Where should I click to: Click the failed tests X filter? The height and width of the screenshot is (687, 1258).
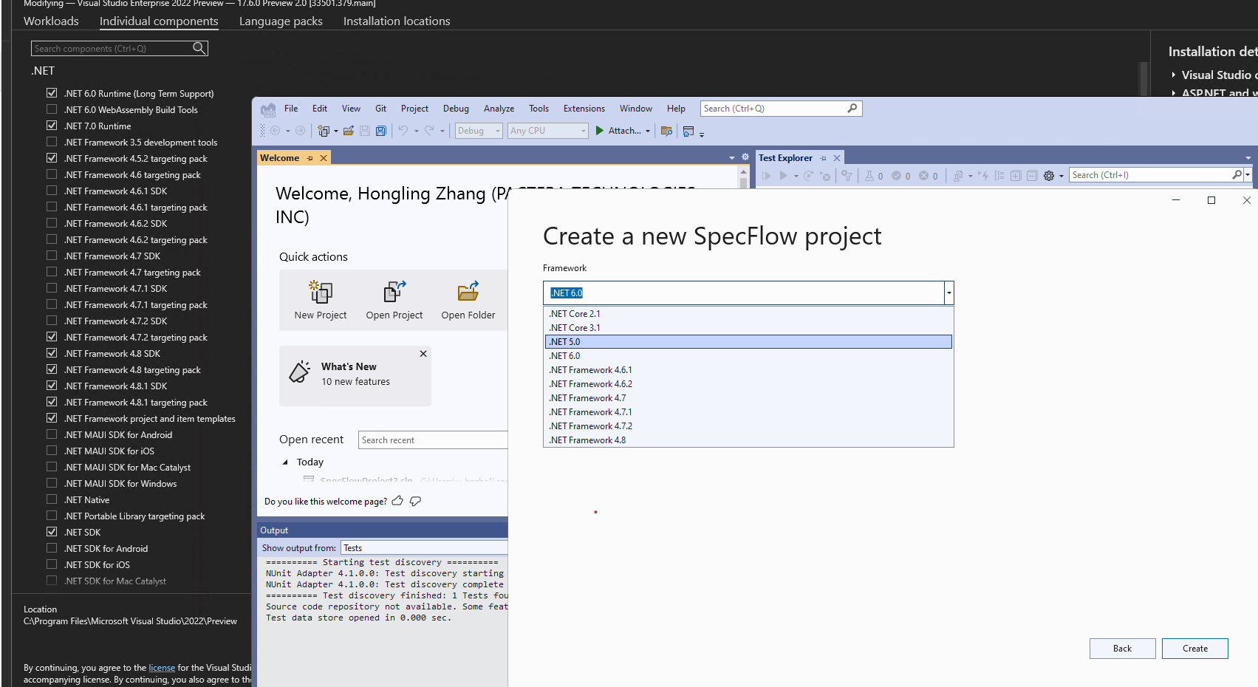pos(923,176)
